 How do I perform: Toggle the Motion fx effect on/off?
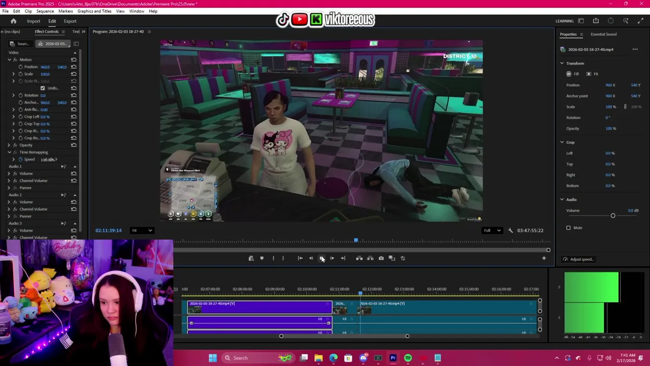15,59
